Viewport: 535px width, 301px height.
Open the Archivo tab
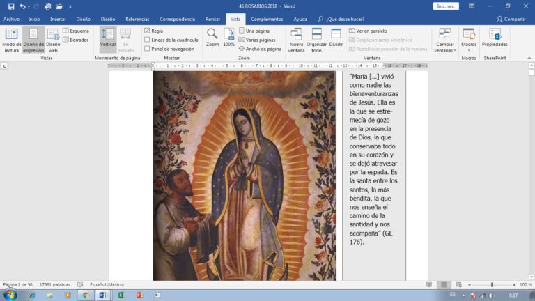[11, 19]
